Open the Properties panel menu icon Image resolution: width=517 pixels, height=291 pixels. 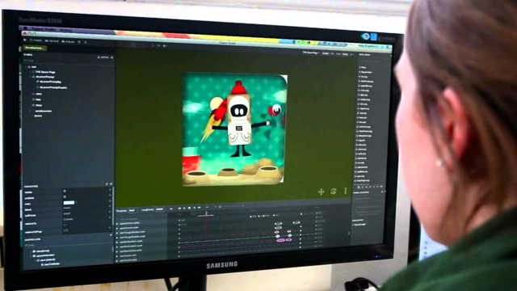coord(111,184)
